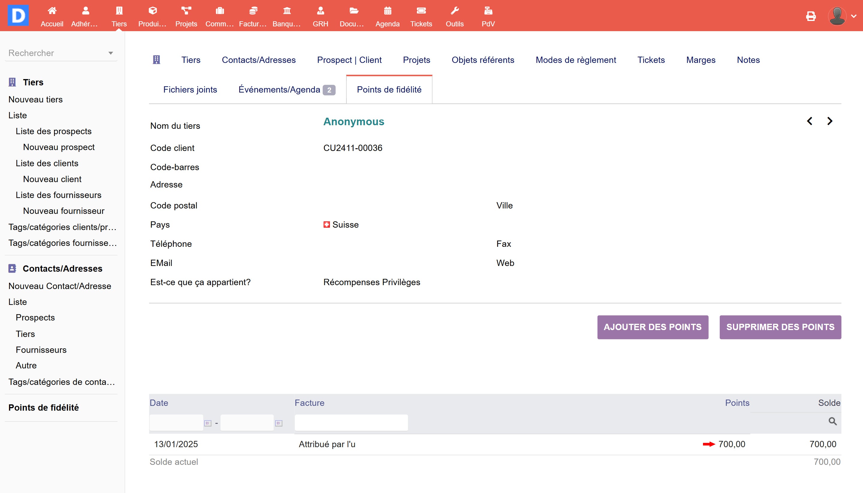Open the Liste des fournisseurs link

[58, 195]
